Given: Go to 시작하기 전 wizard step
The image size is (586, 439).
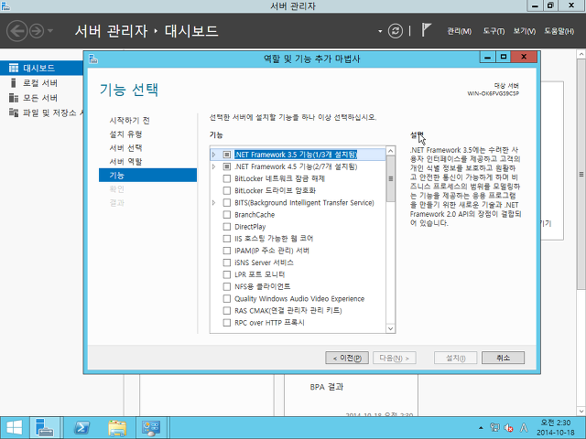Looking at the screenshot, I should (129, 120).
